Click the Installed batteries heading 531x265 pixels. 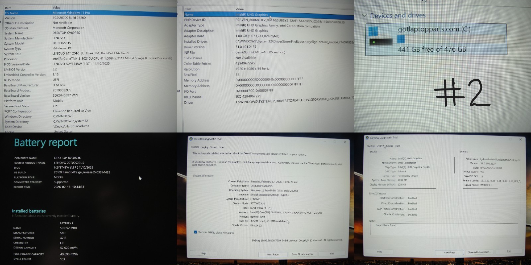tap(29, 211)
